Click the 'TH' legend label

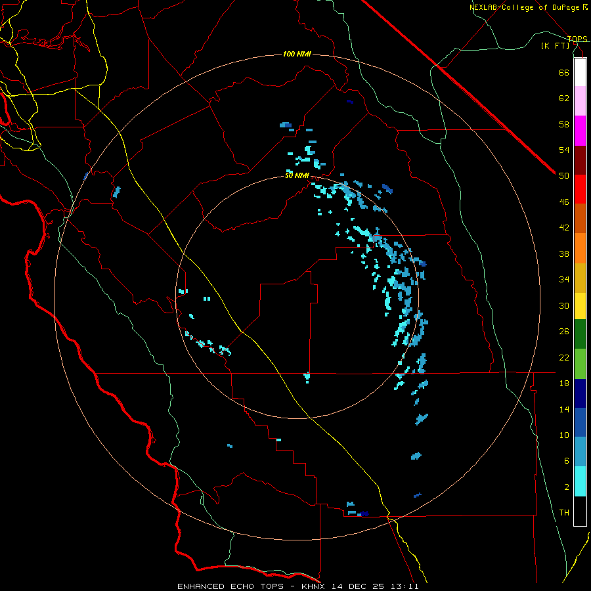click(x=564, y=513)
